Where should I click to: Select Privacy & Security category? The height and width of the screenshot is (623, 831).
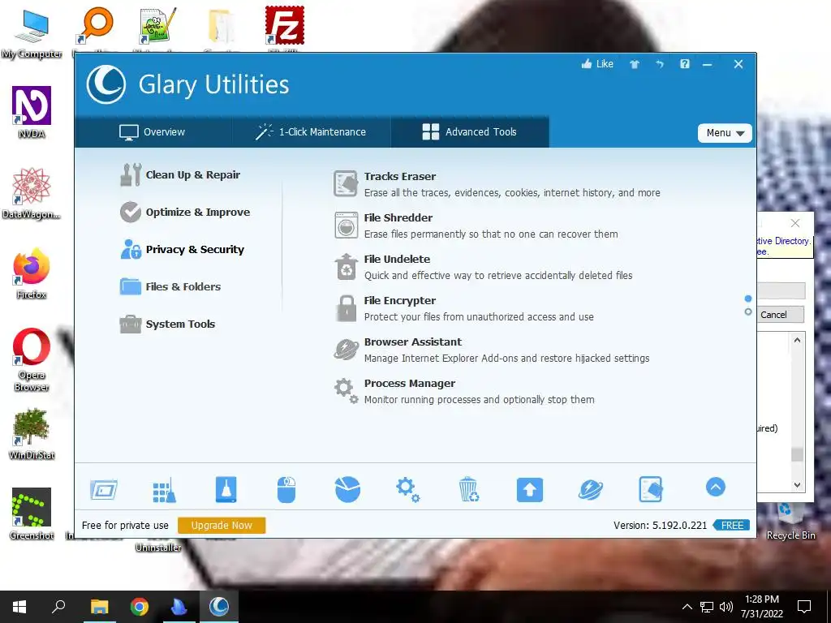point(182,249)
